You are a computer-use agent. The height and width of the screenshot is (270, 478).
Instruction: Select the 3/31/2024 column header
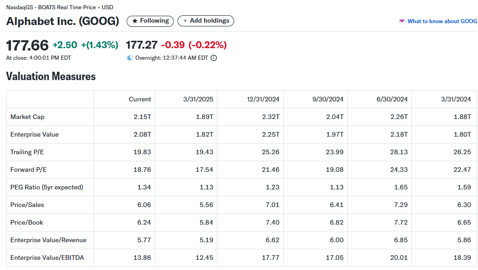pos(456,99)
